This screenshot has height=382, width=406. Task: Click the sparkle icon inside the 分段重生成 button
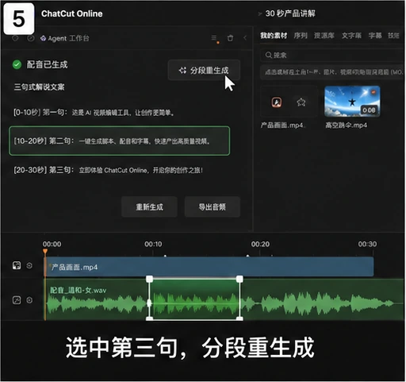tap(182, 71)
